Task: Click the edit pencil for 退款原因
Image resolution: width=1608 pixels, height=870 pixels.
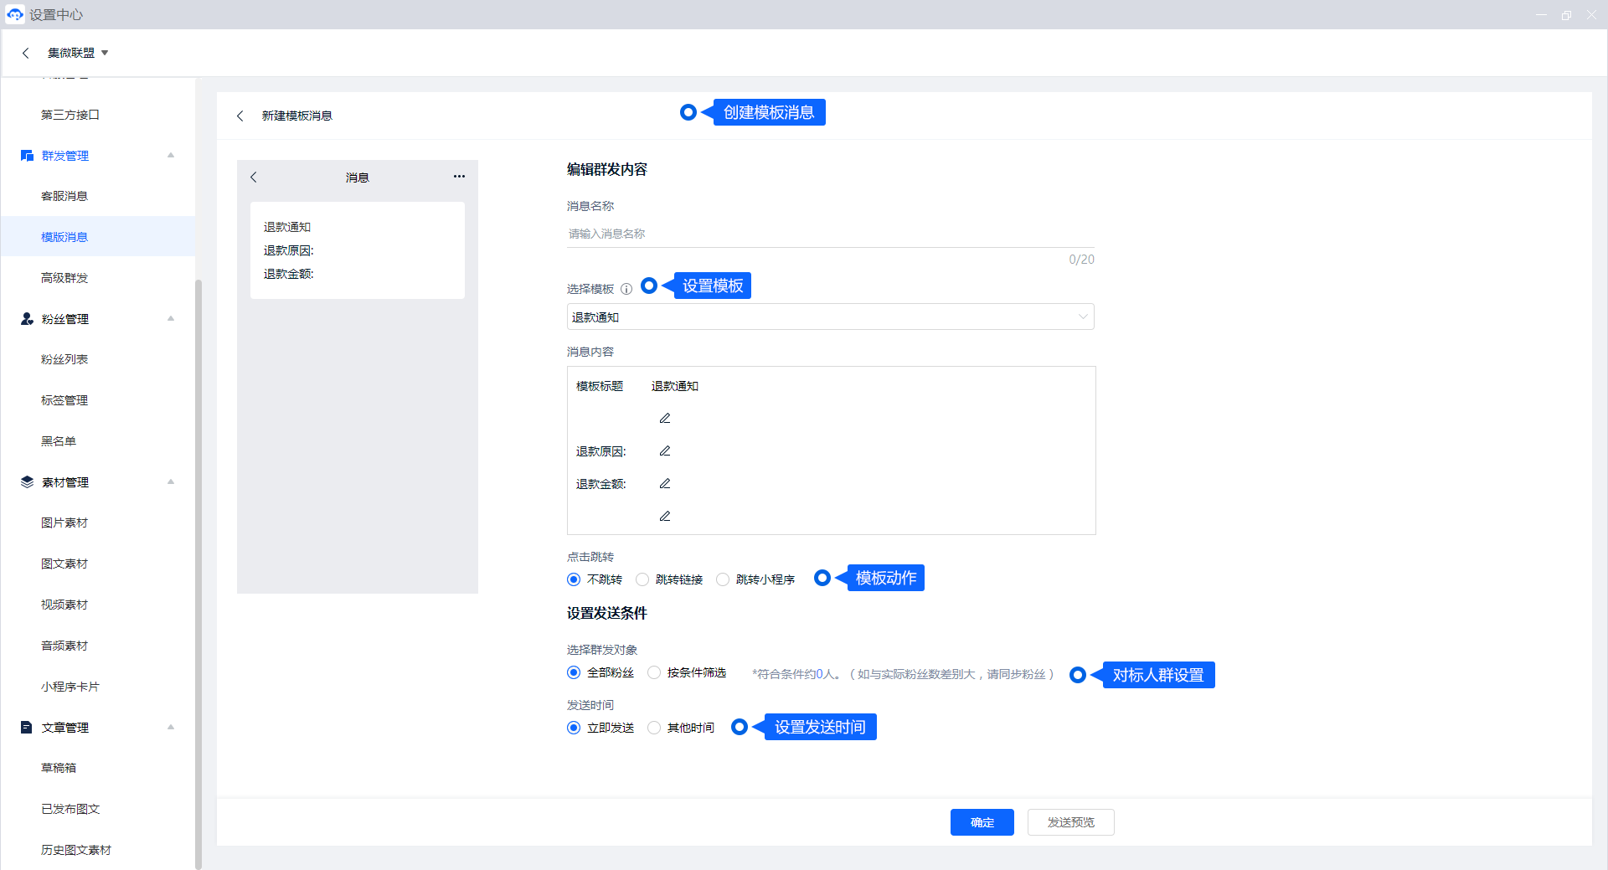Action: [665, 451]
